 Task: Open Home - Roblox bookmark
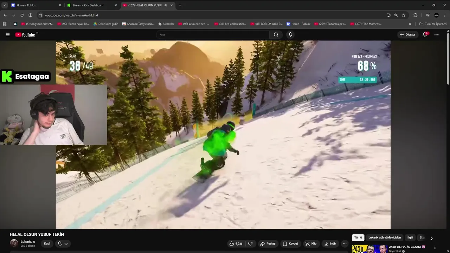[x=298, y=24]
